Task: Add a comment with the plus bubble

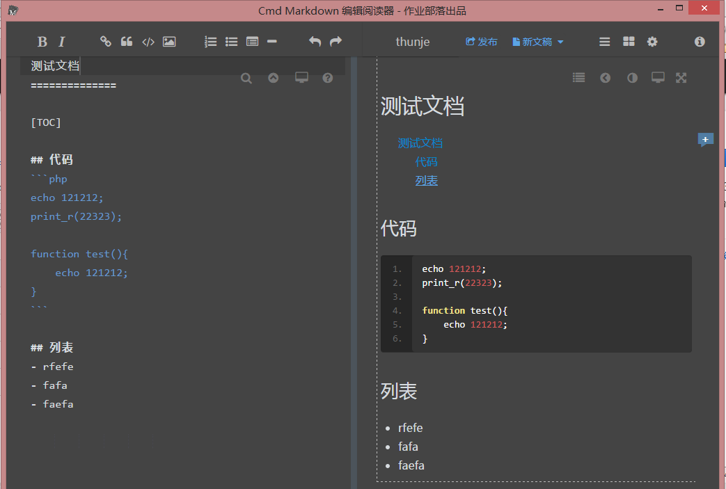Action: 705,140
